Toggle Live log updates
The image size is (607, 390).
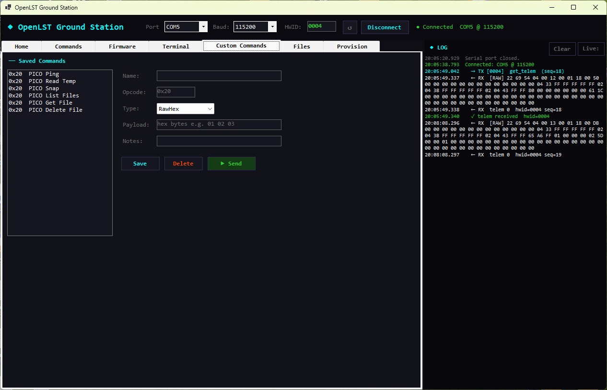tap(591, 48)
